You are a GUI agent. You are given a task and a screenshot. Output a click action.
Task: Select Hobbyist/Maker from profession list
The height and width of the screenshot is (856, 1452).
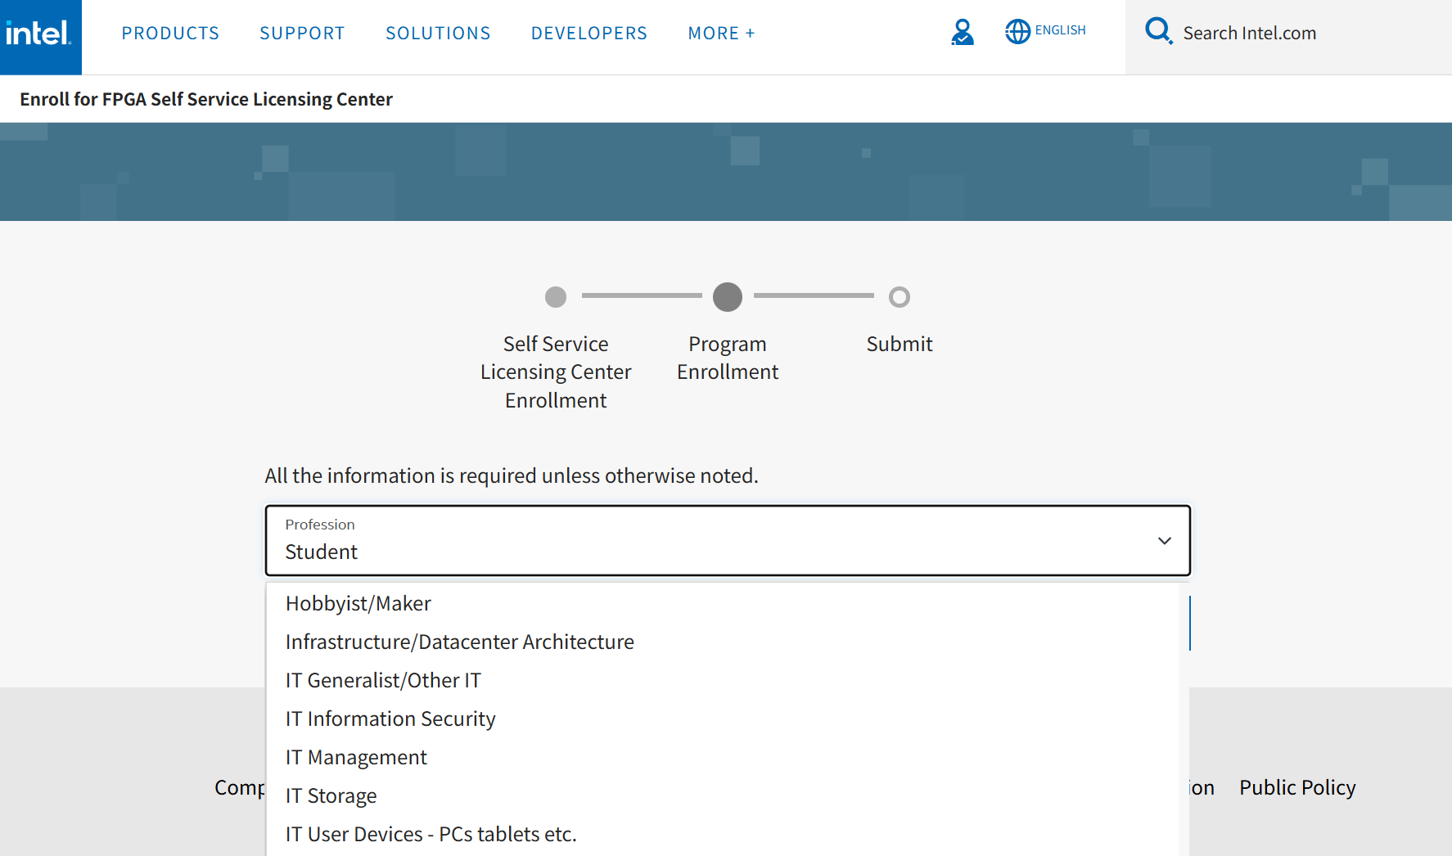[x=358, y=603]
